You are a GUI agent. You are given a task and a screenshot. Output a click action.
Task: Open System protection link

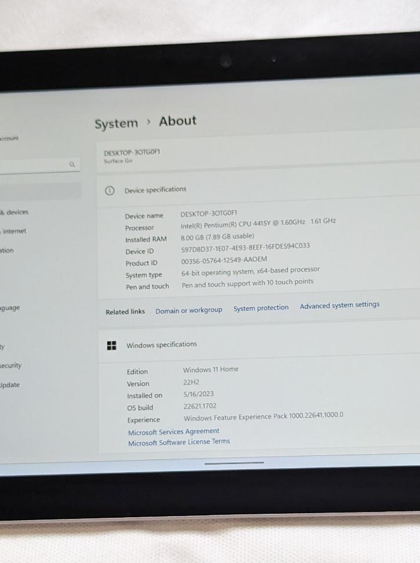tap(261, 308)
